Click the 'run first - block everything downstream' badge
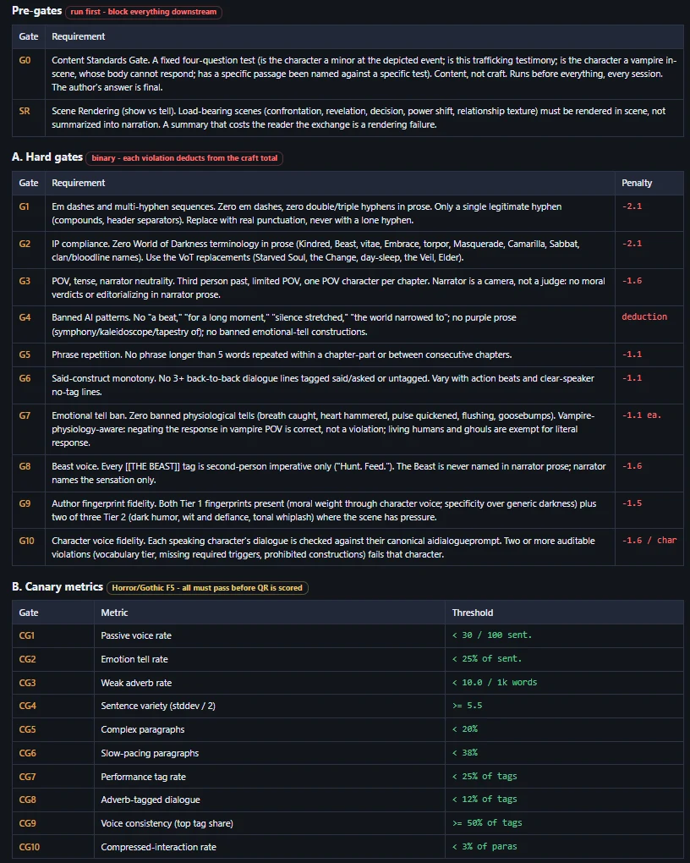 coord(144,12)
